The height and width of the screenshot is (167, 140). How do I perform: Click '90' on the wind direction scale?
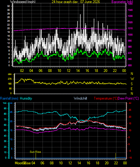click(10, 88)
